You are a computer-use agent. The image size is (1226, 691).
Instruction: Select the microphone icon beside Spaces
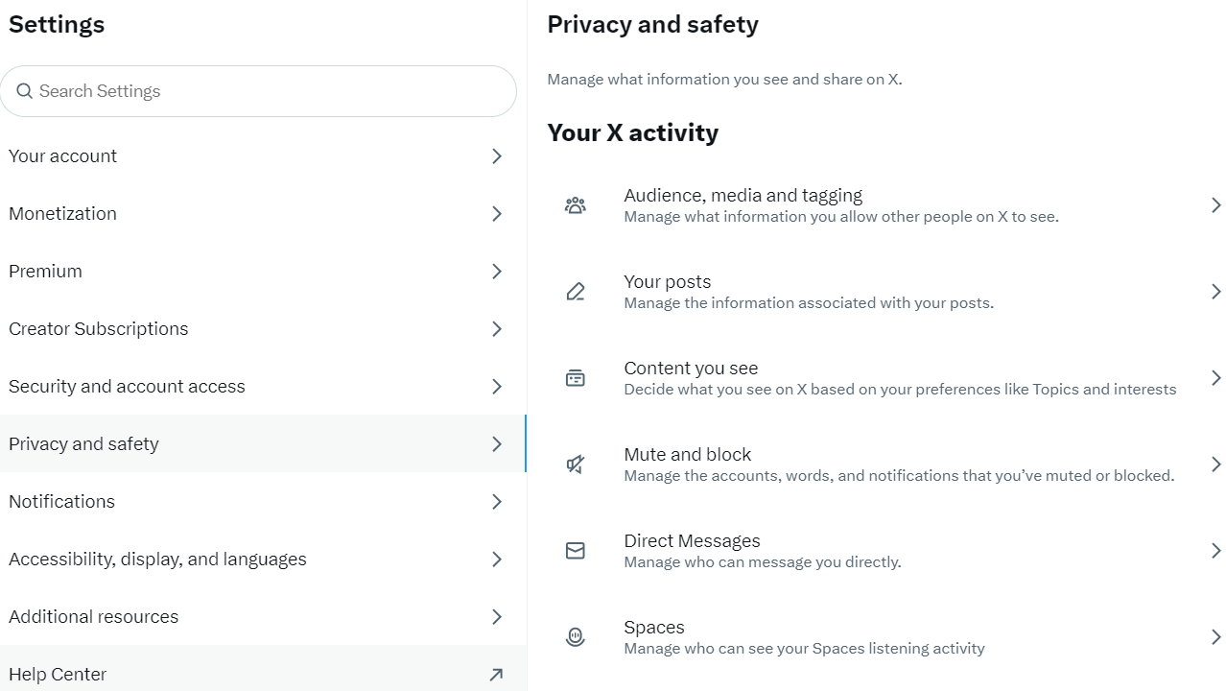tap(576, 636)
